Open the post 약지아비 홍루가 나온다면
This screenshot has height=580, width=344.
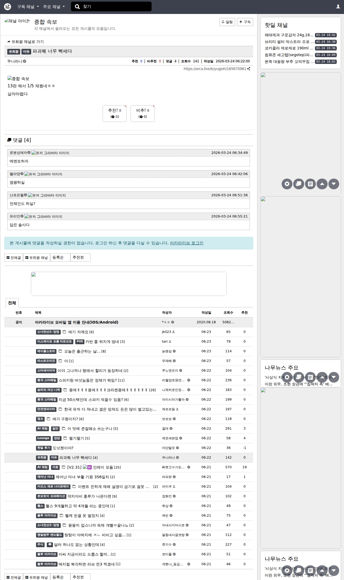(x=92, y=496)
